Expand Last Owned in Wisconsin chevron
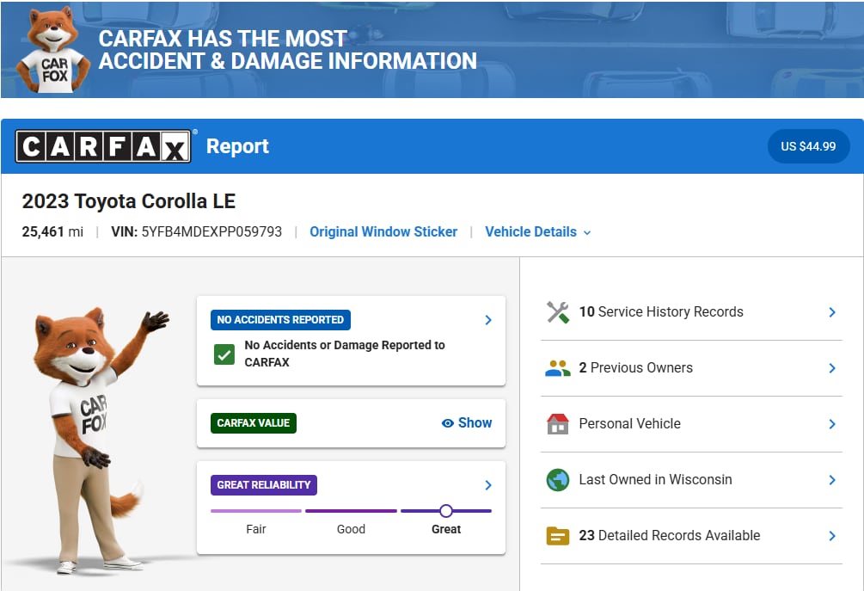Screen dimensions: 864x591 click(832, 480)
